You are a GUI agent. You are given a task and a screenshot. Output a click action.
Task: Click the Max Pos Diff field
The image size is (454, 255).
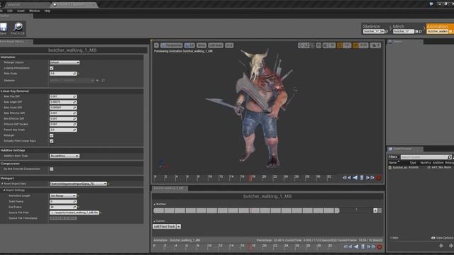pyautogui.click(x=63, y=96)
